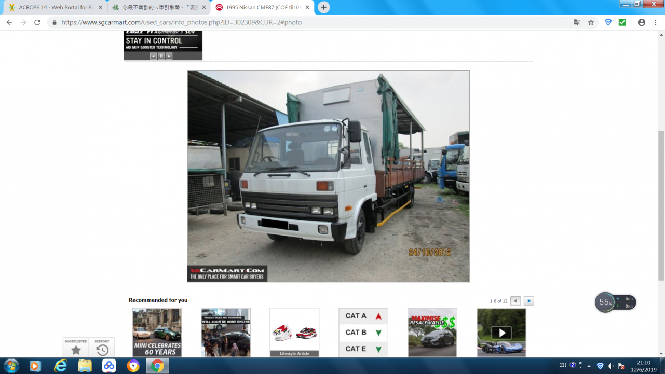Open the green checkmark extension
665x374 pixels.
pyautogui.click(x=622, y=22)
